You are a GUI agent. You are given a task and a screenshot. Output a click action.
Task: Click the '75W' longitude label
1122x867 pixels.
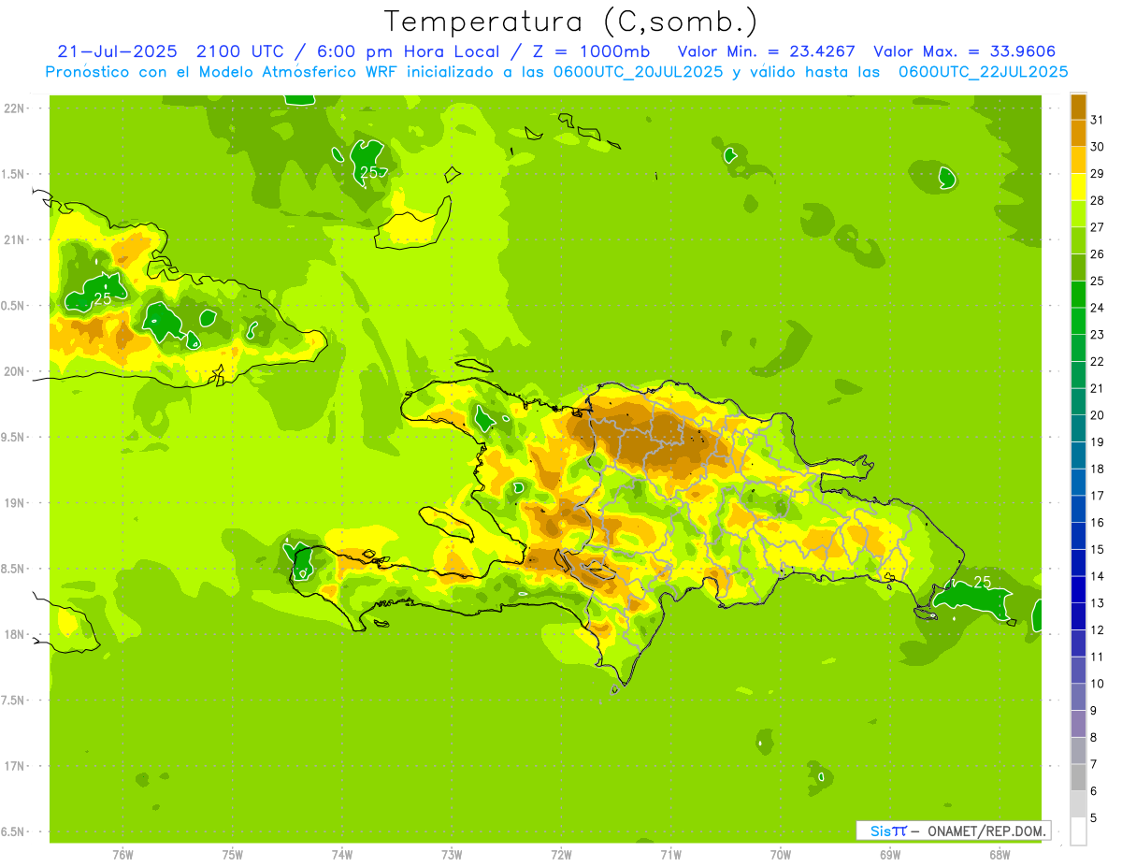click(232, 854)
